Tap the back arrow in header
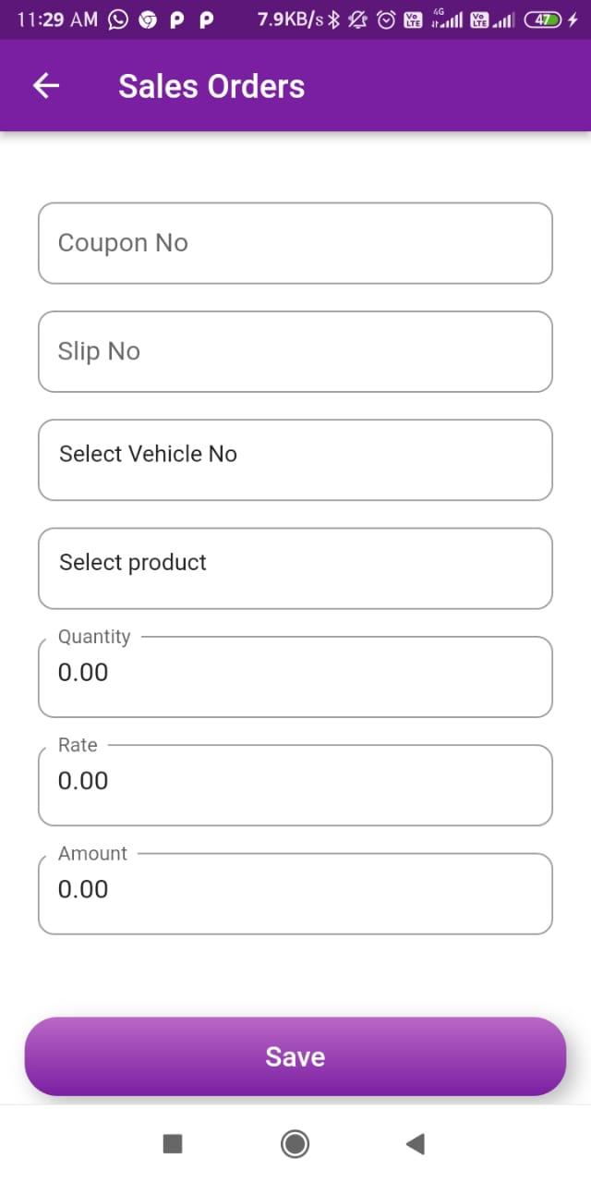The height and width of the screenshot is (1183, 591). (46, 86)
